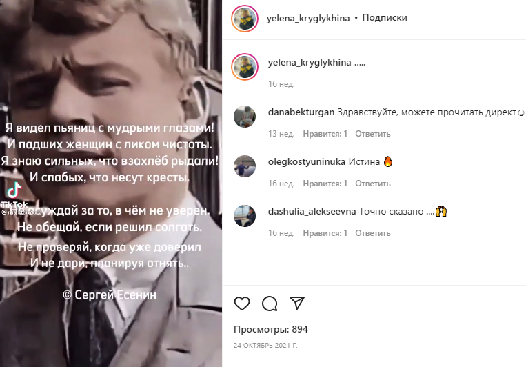
Task: View dashulia_alekseevna's profile avatar
Action: tap(245, 216)
